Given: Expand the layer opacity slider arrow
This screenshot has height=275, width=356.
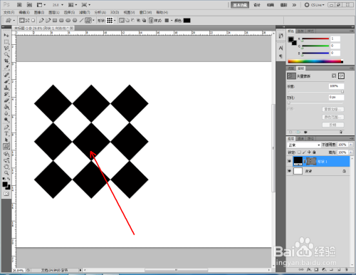Looking at the screenshot, I should click(x=351, y=145).
